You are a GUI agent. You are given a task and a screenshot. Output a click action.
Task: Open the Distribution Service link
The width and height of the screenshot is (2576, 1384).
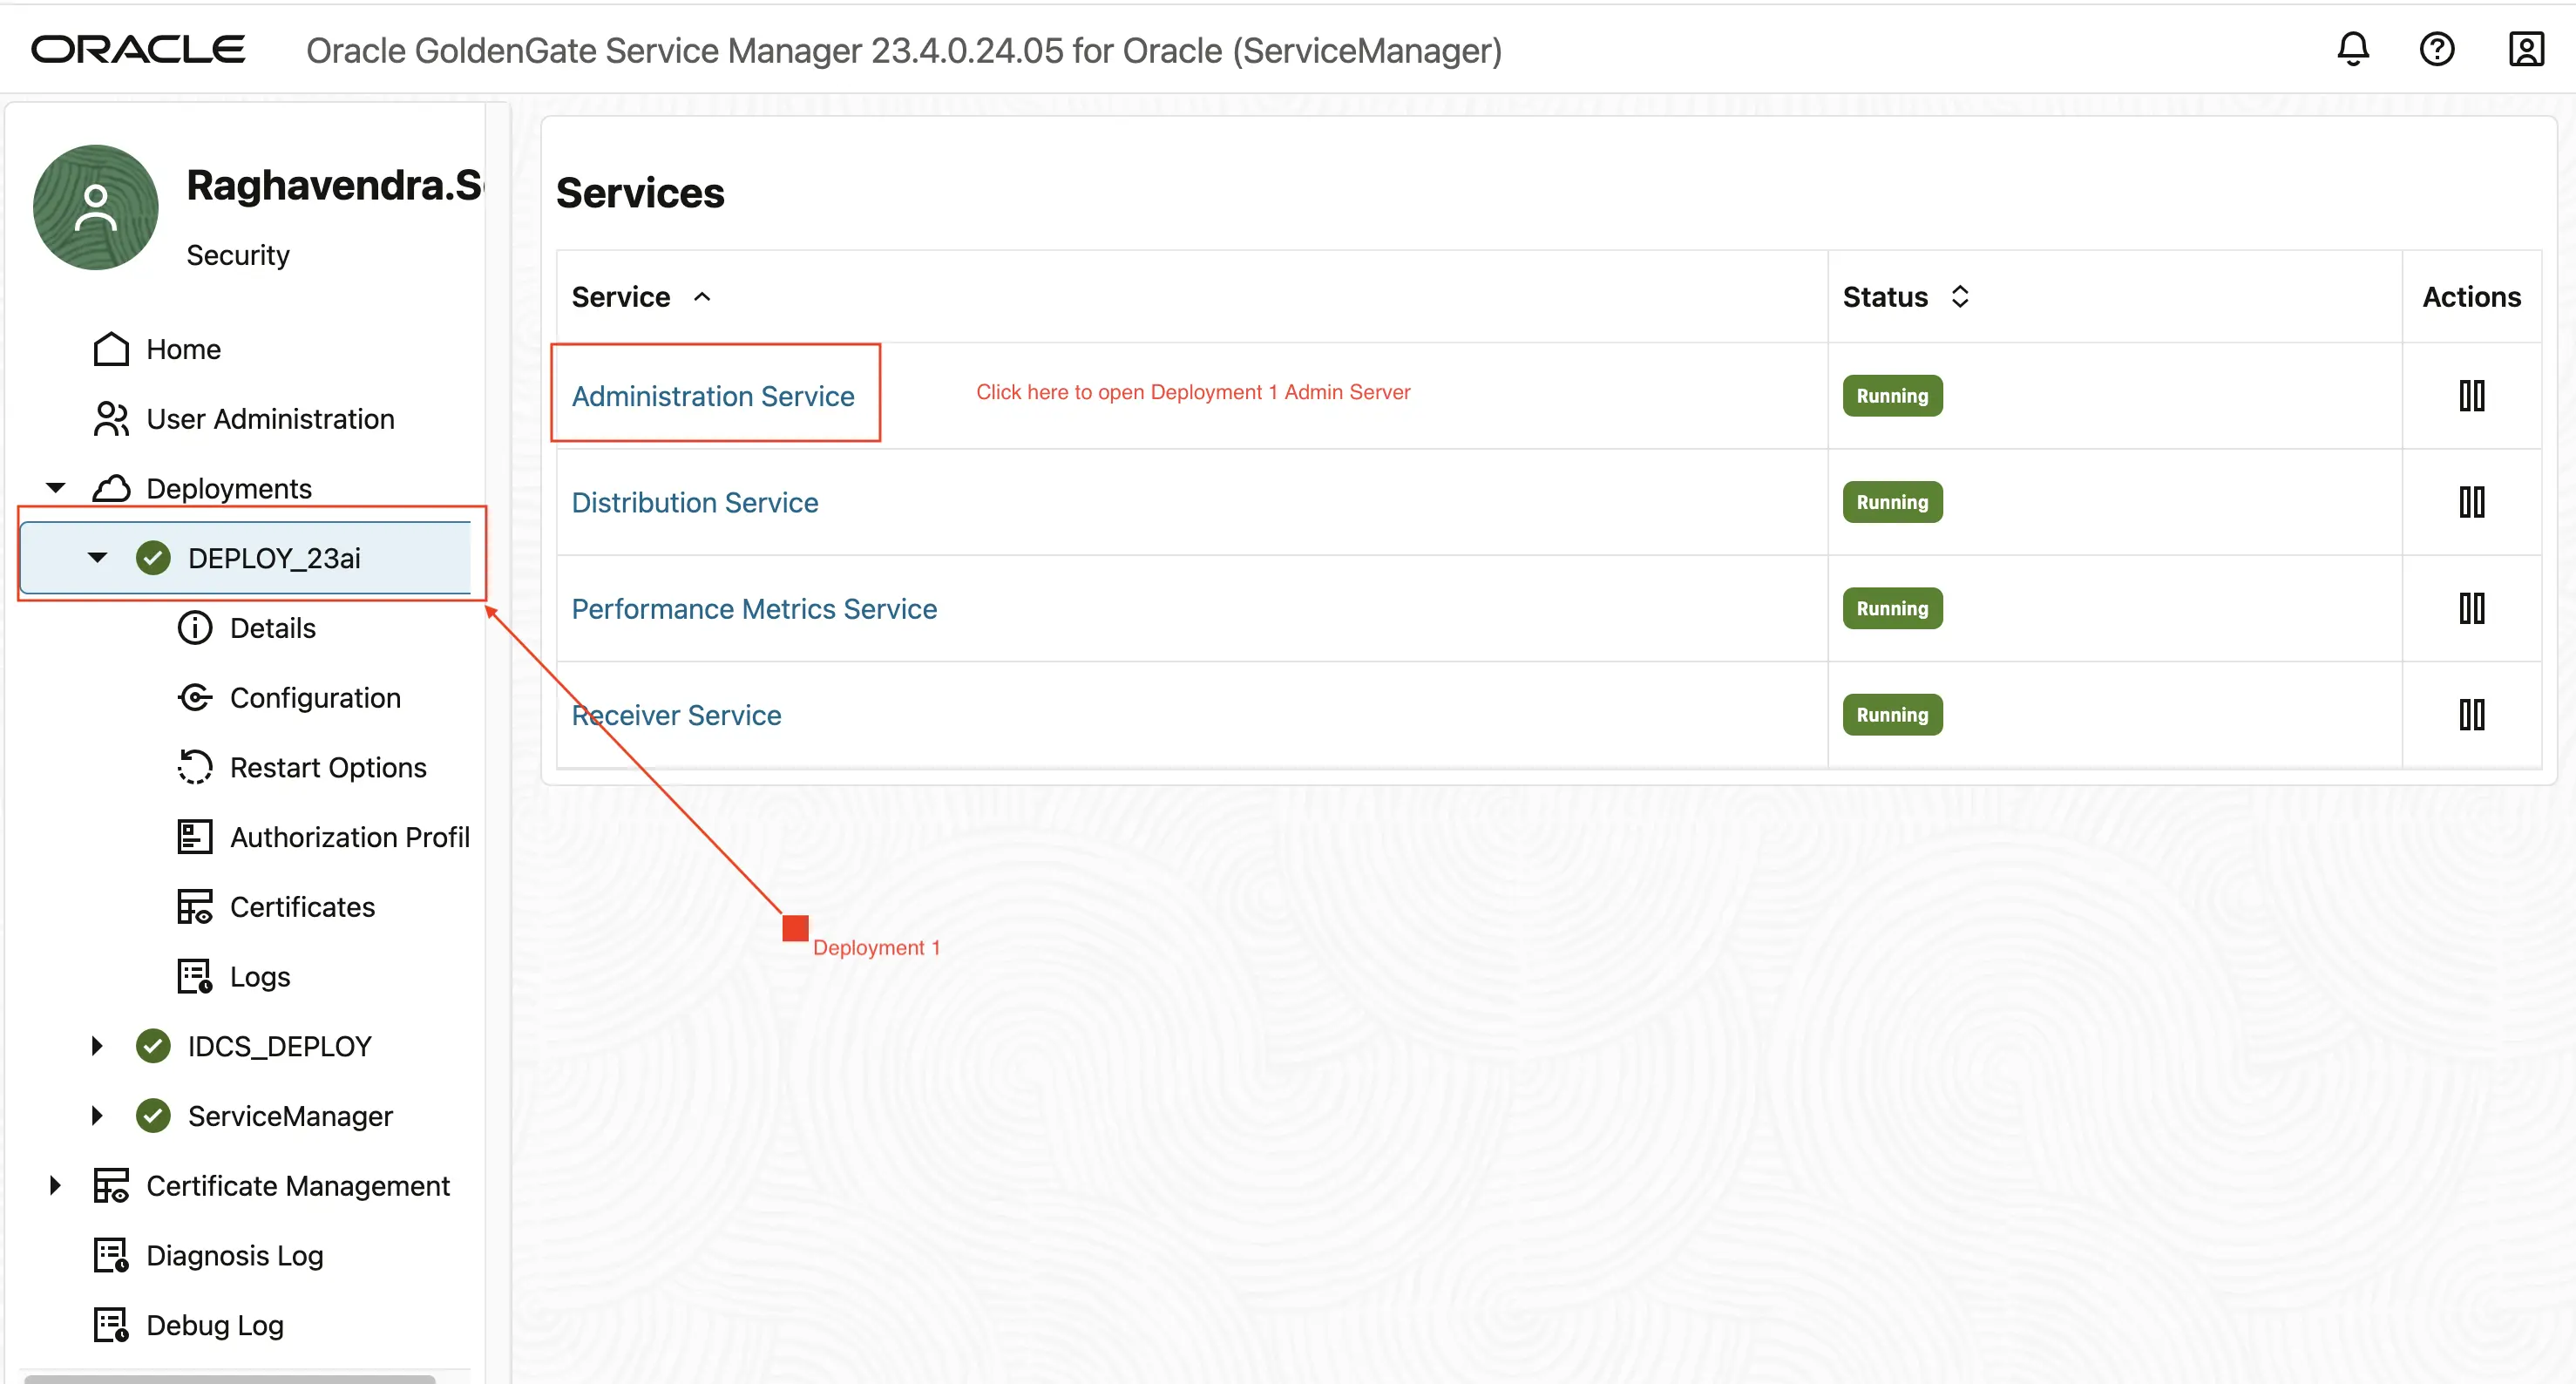[x=694, y=502]
